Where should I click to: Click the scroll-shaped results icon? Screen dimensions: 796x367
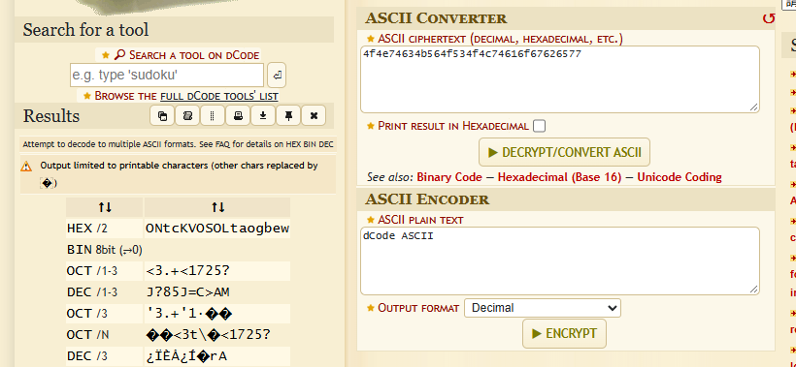(187, 116)
